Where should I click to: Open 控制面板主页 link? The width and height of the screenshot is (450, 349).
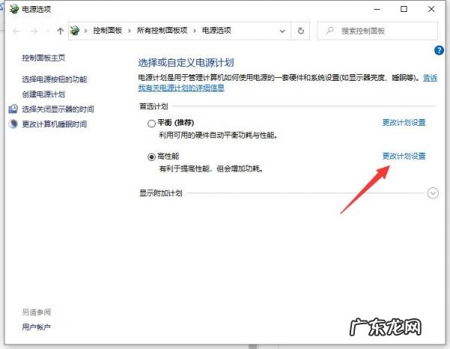(43, 58)
